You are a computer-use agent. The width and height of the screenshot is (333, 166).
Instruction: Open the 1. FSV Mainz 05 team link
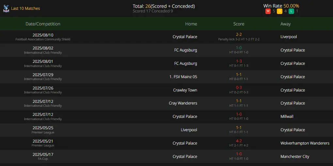pos(183,77)
